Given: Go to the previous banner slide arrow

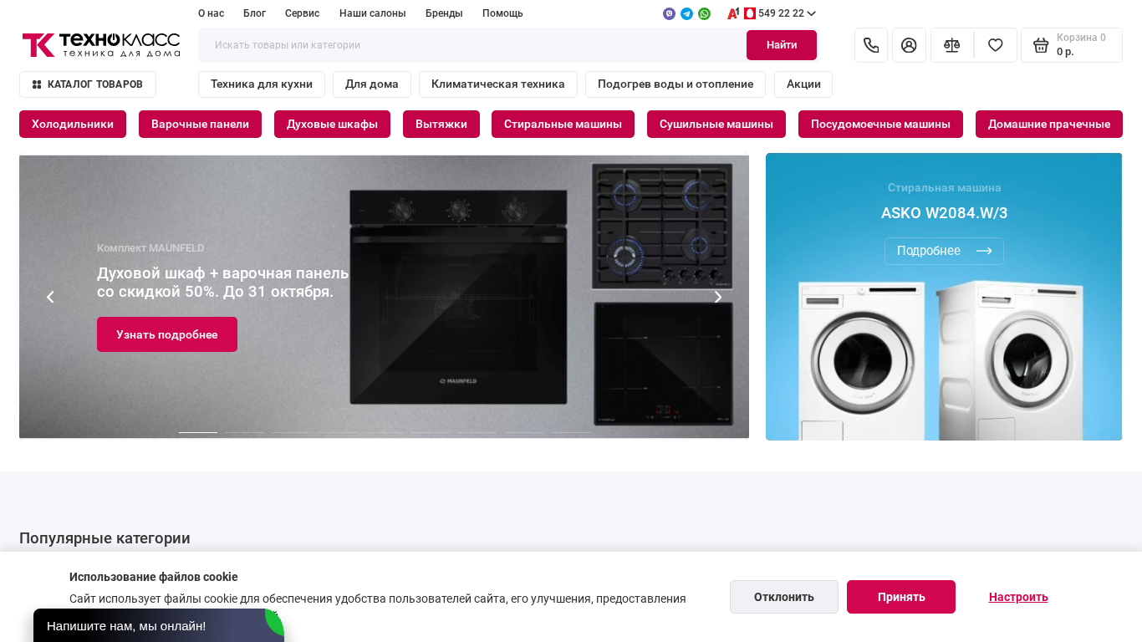Looking at the screenshot, I should click(x=50, y=297).
